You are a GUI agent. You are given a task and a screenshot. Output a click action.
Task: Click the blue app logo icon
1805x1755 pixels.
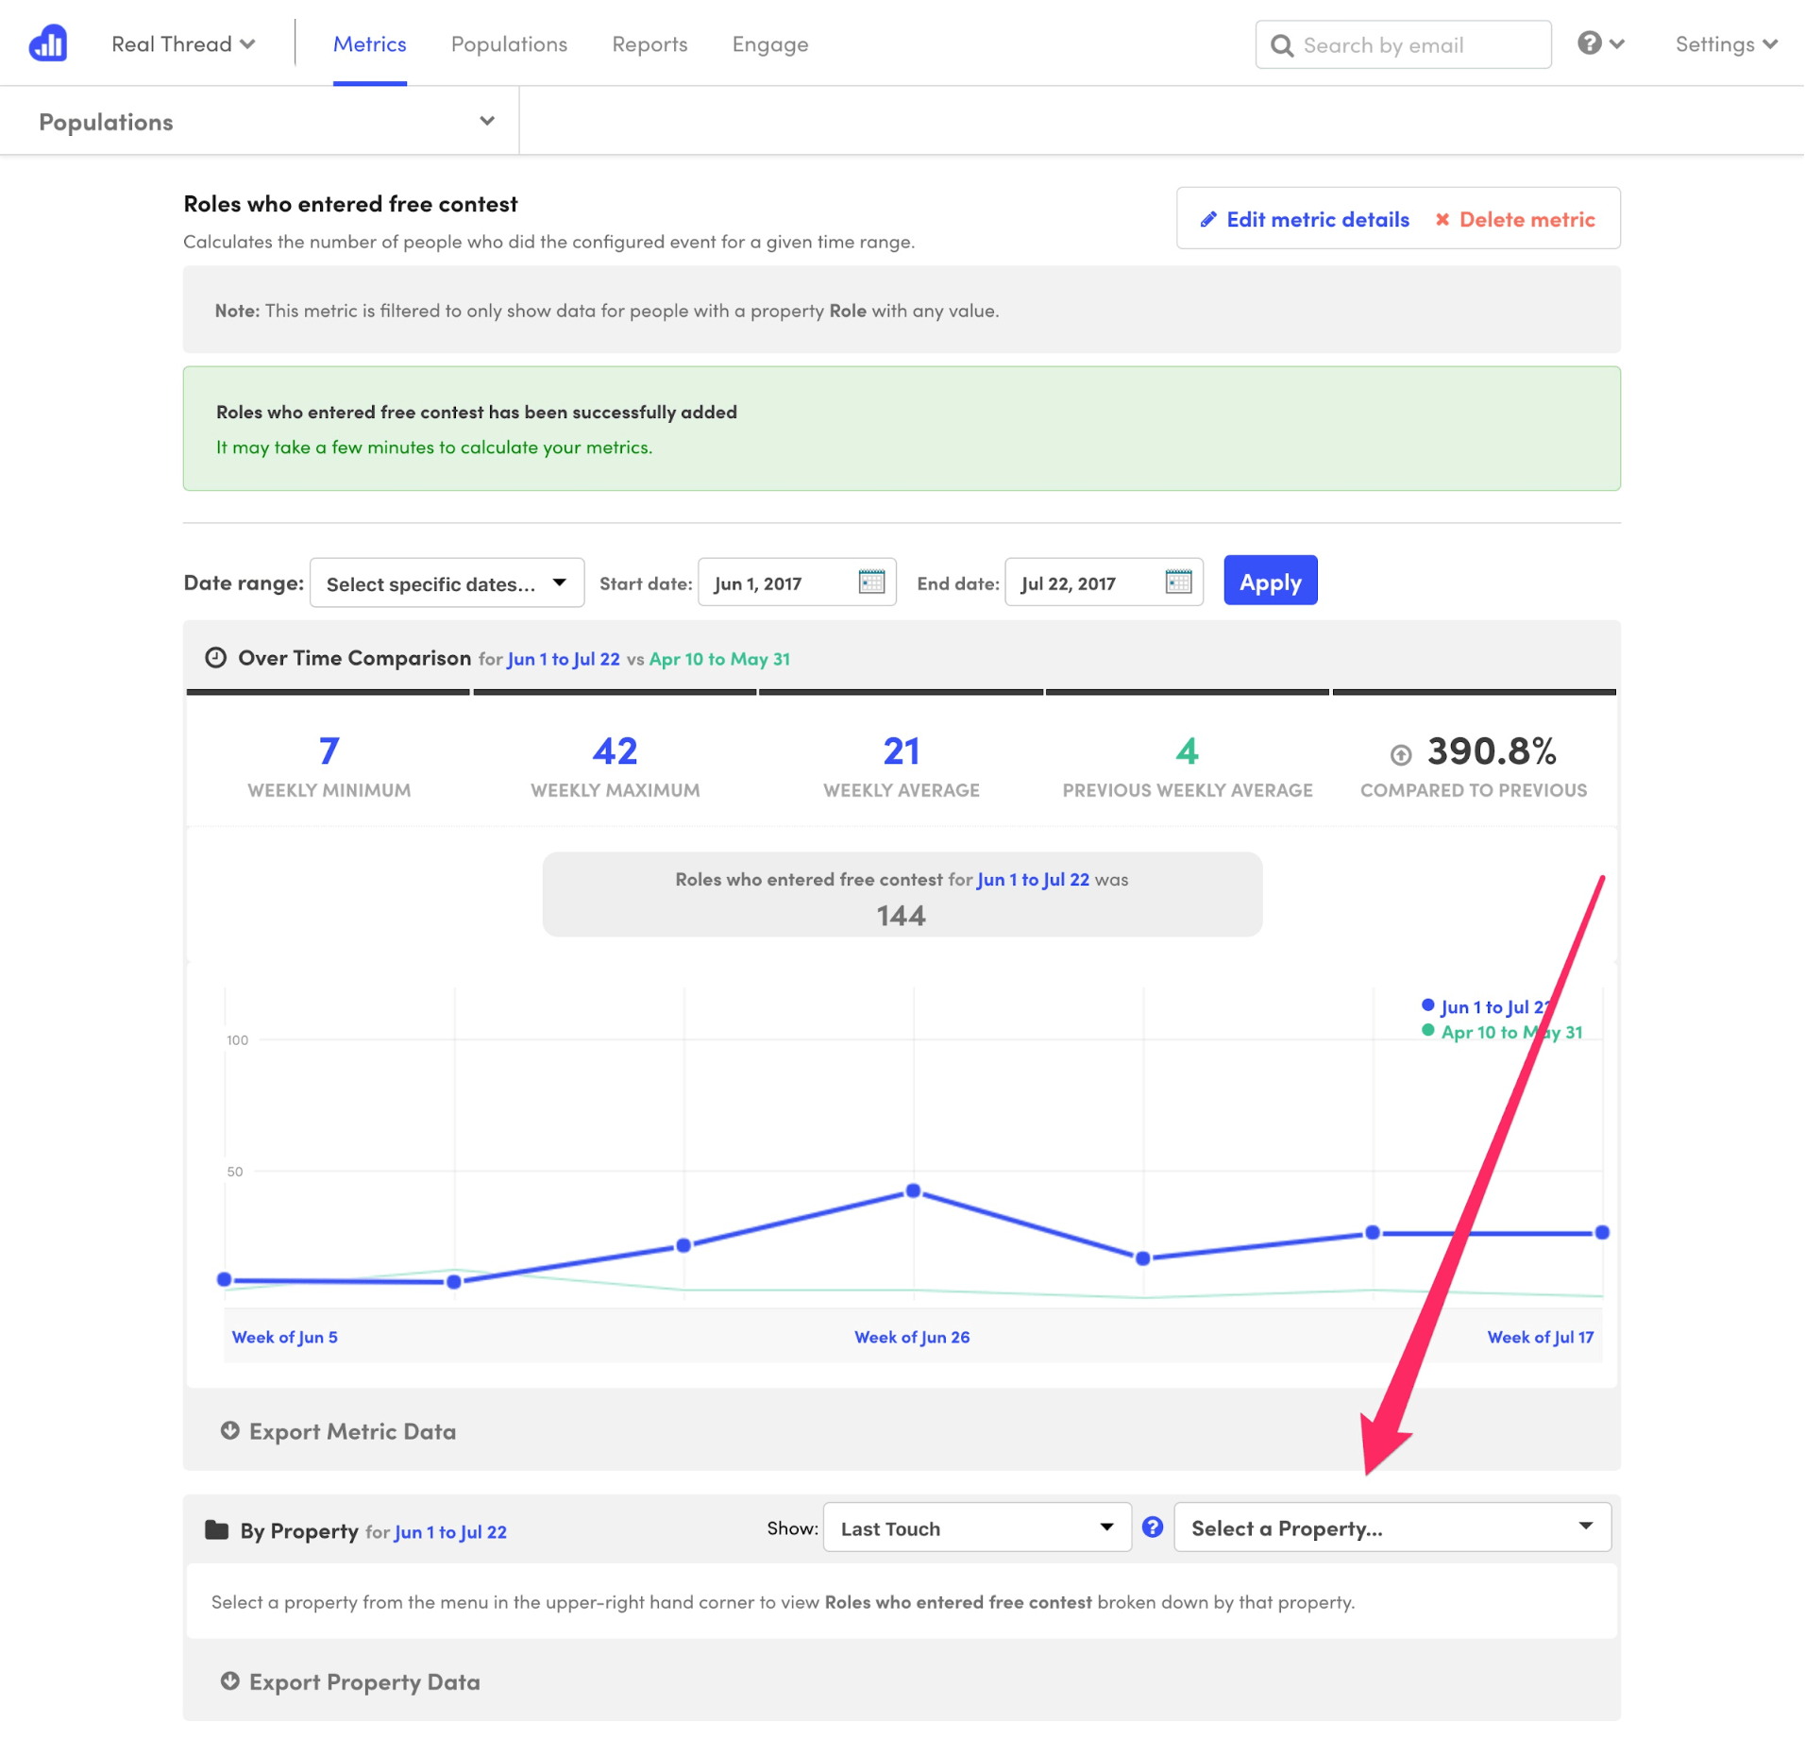pyautogui.click(x=48, y=43)
